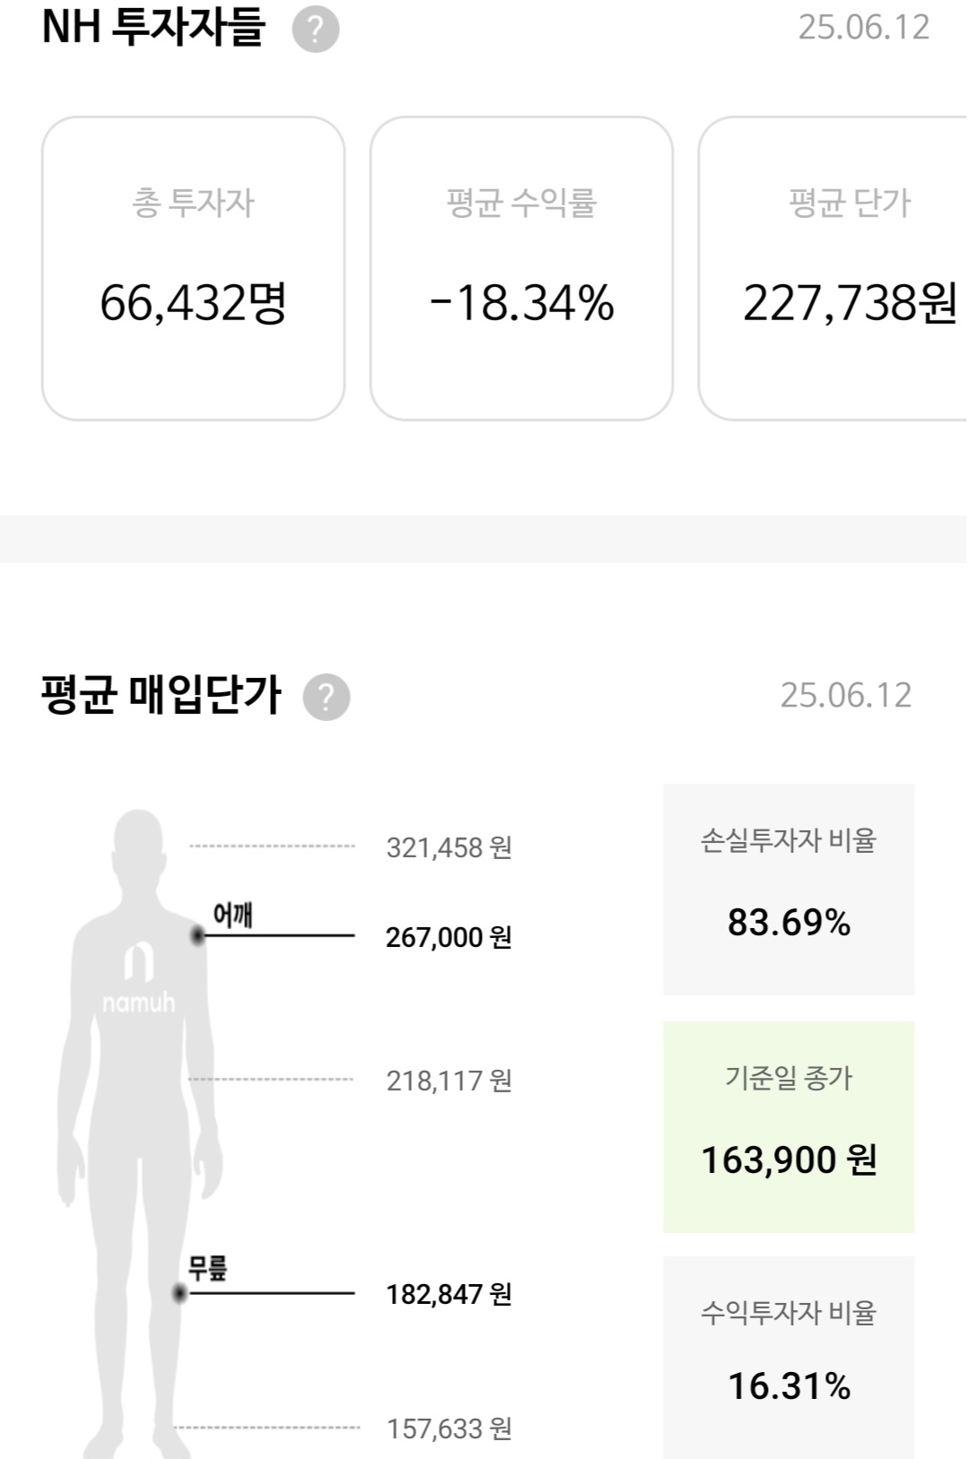The width and height of the screenshot is (968, 1459).
Task: Click the 218,117 원 price level
Action: [x=449, y=1081]
